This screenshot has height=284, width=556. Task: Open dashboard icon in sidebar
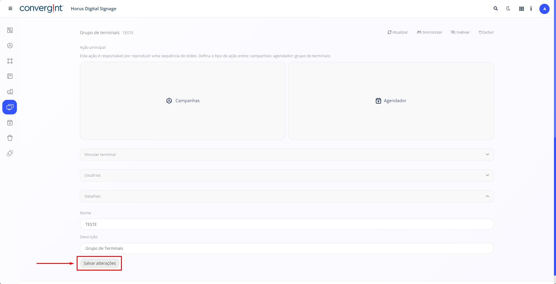[10, 30]
